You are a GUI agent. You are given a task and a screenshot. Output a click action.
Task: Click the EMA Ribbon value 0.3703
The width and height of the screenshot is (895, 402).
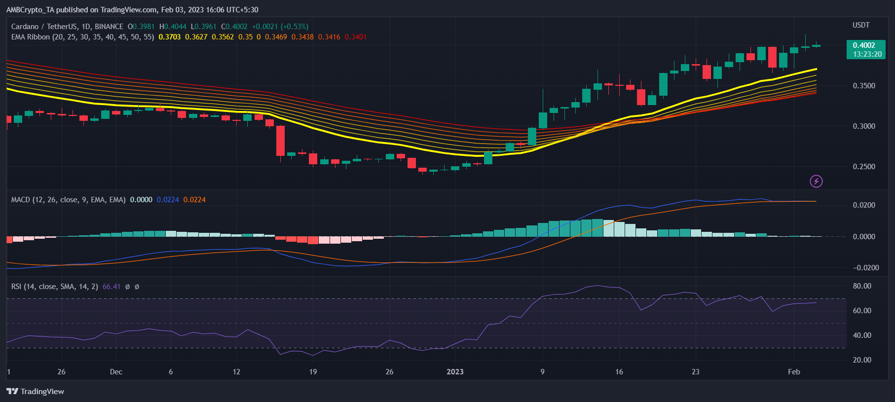170,37
